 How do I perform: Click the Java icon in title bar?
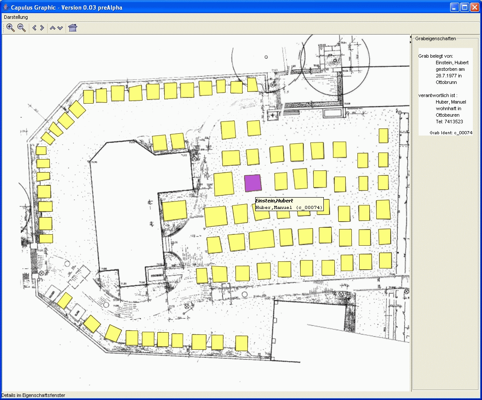(6, 7)
